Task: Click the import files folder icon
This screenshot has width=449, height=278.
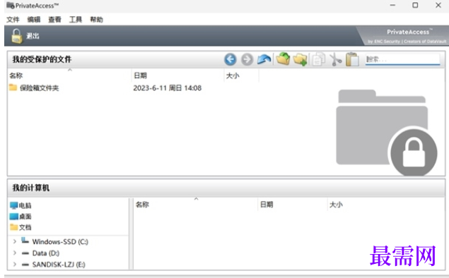Action: coord(283,59)
